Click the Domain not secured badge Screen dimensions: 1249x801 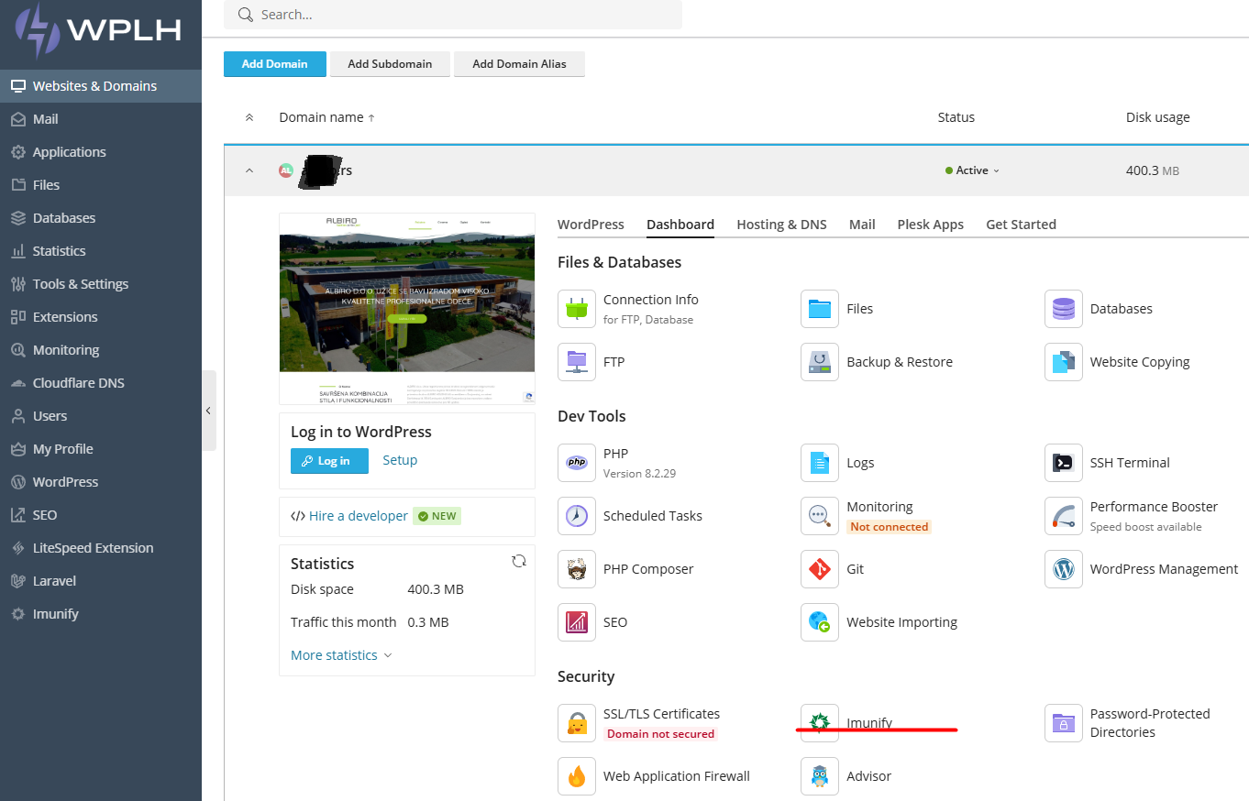tap(660, 734)
